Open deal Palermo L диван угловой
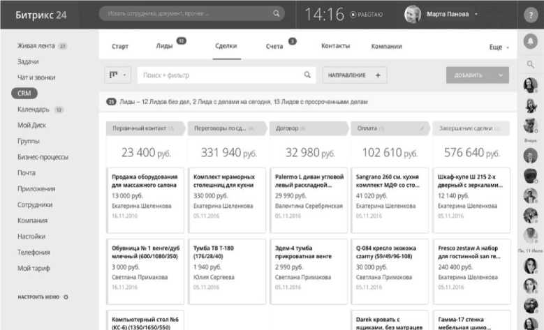544x330 pixels. click(x=309, y=200)
